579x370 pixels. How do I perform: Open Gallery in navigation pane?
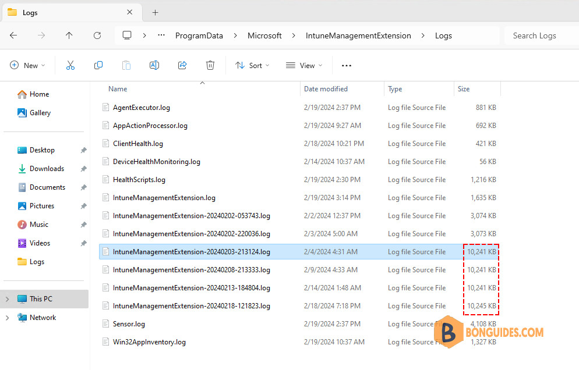(x=34, y=113)
